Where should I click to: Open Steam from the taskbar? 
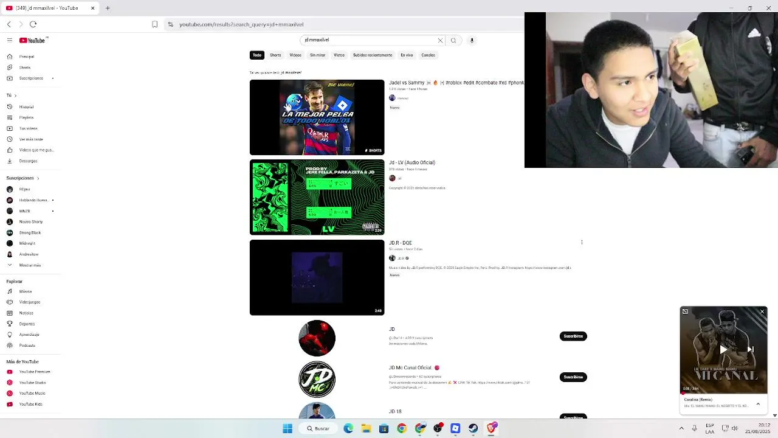[x=473, y=428]
